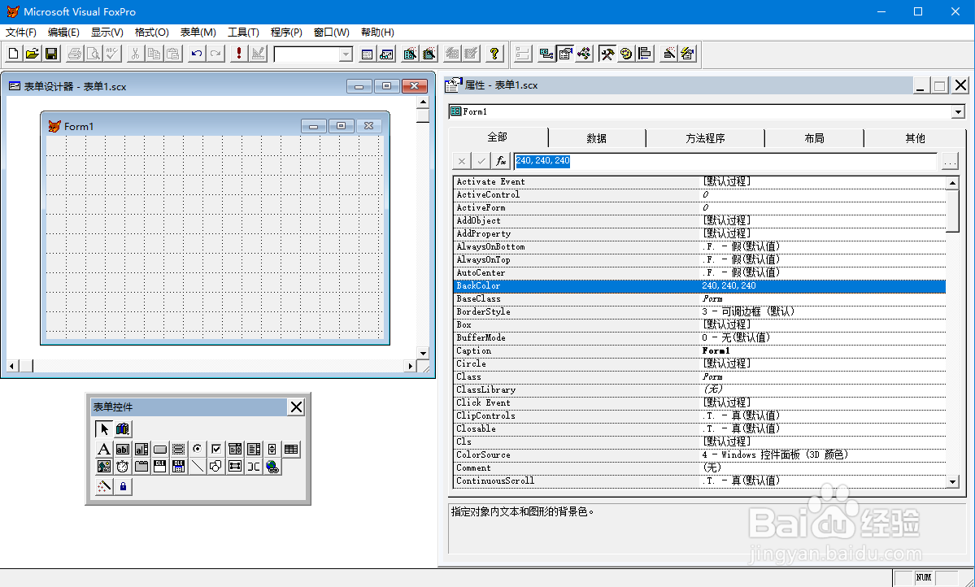
Task: Select the Separator control
Action: tap(253, 467)
